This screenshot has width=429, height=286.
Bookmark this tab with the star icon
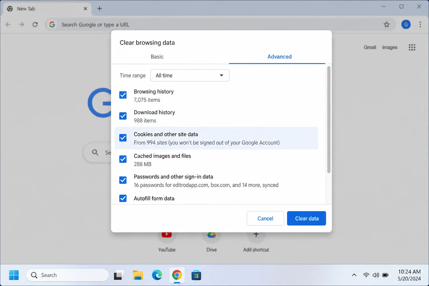click(x=387, y=25)
